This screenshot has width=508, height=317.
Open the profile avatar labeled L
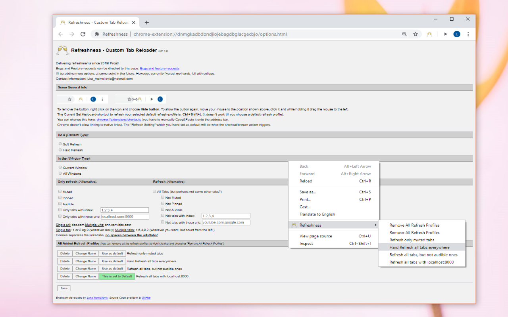click(x=457, y=34)
